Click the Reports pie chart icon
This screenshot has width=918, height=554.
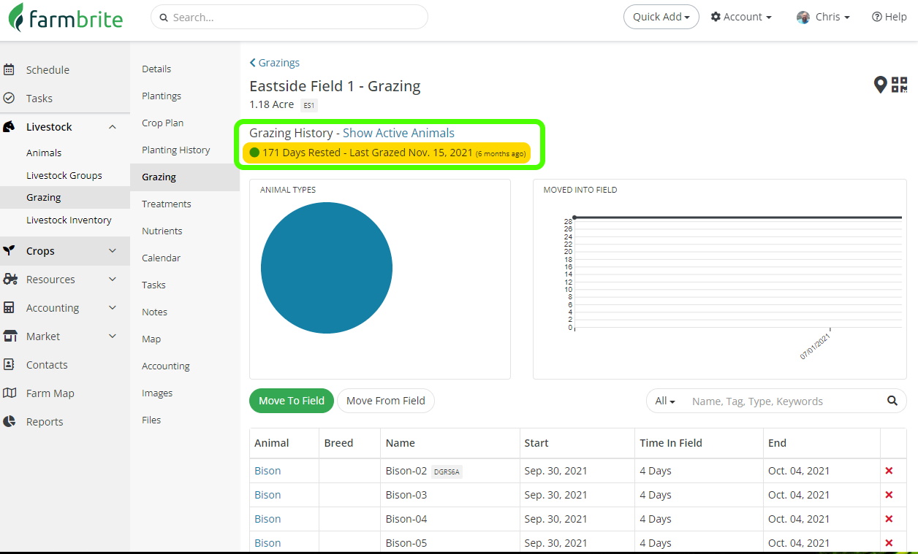pos(9,421)
